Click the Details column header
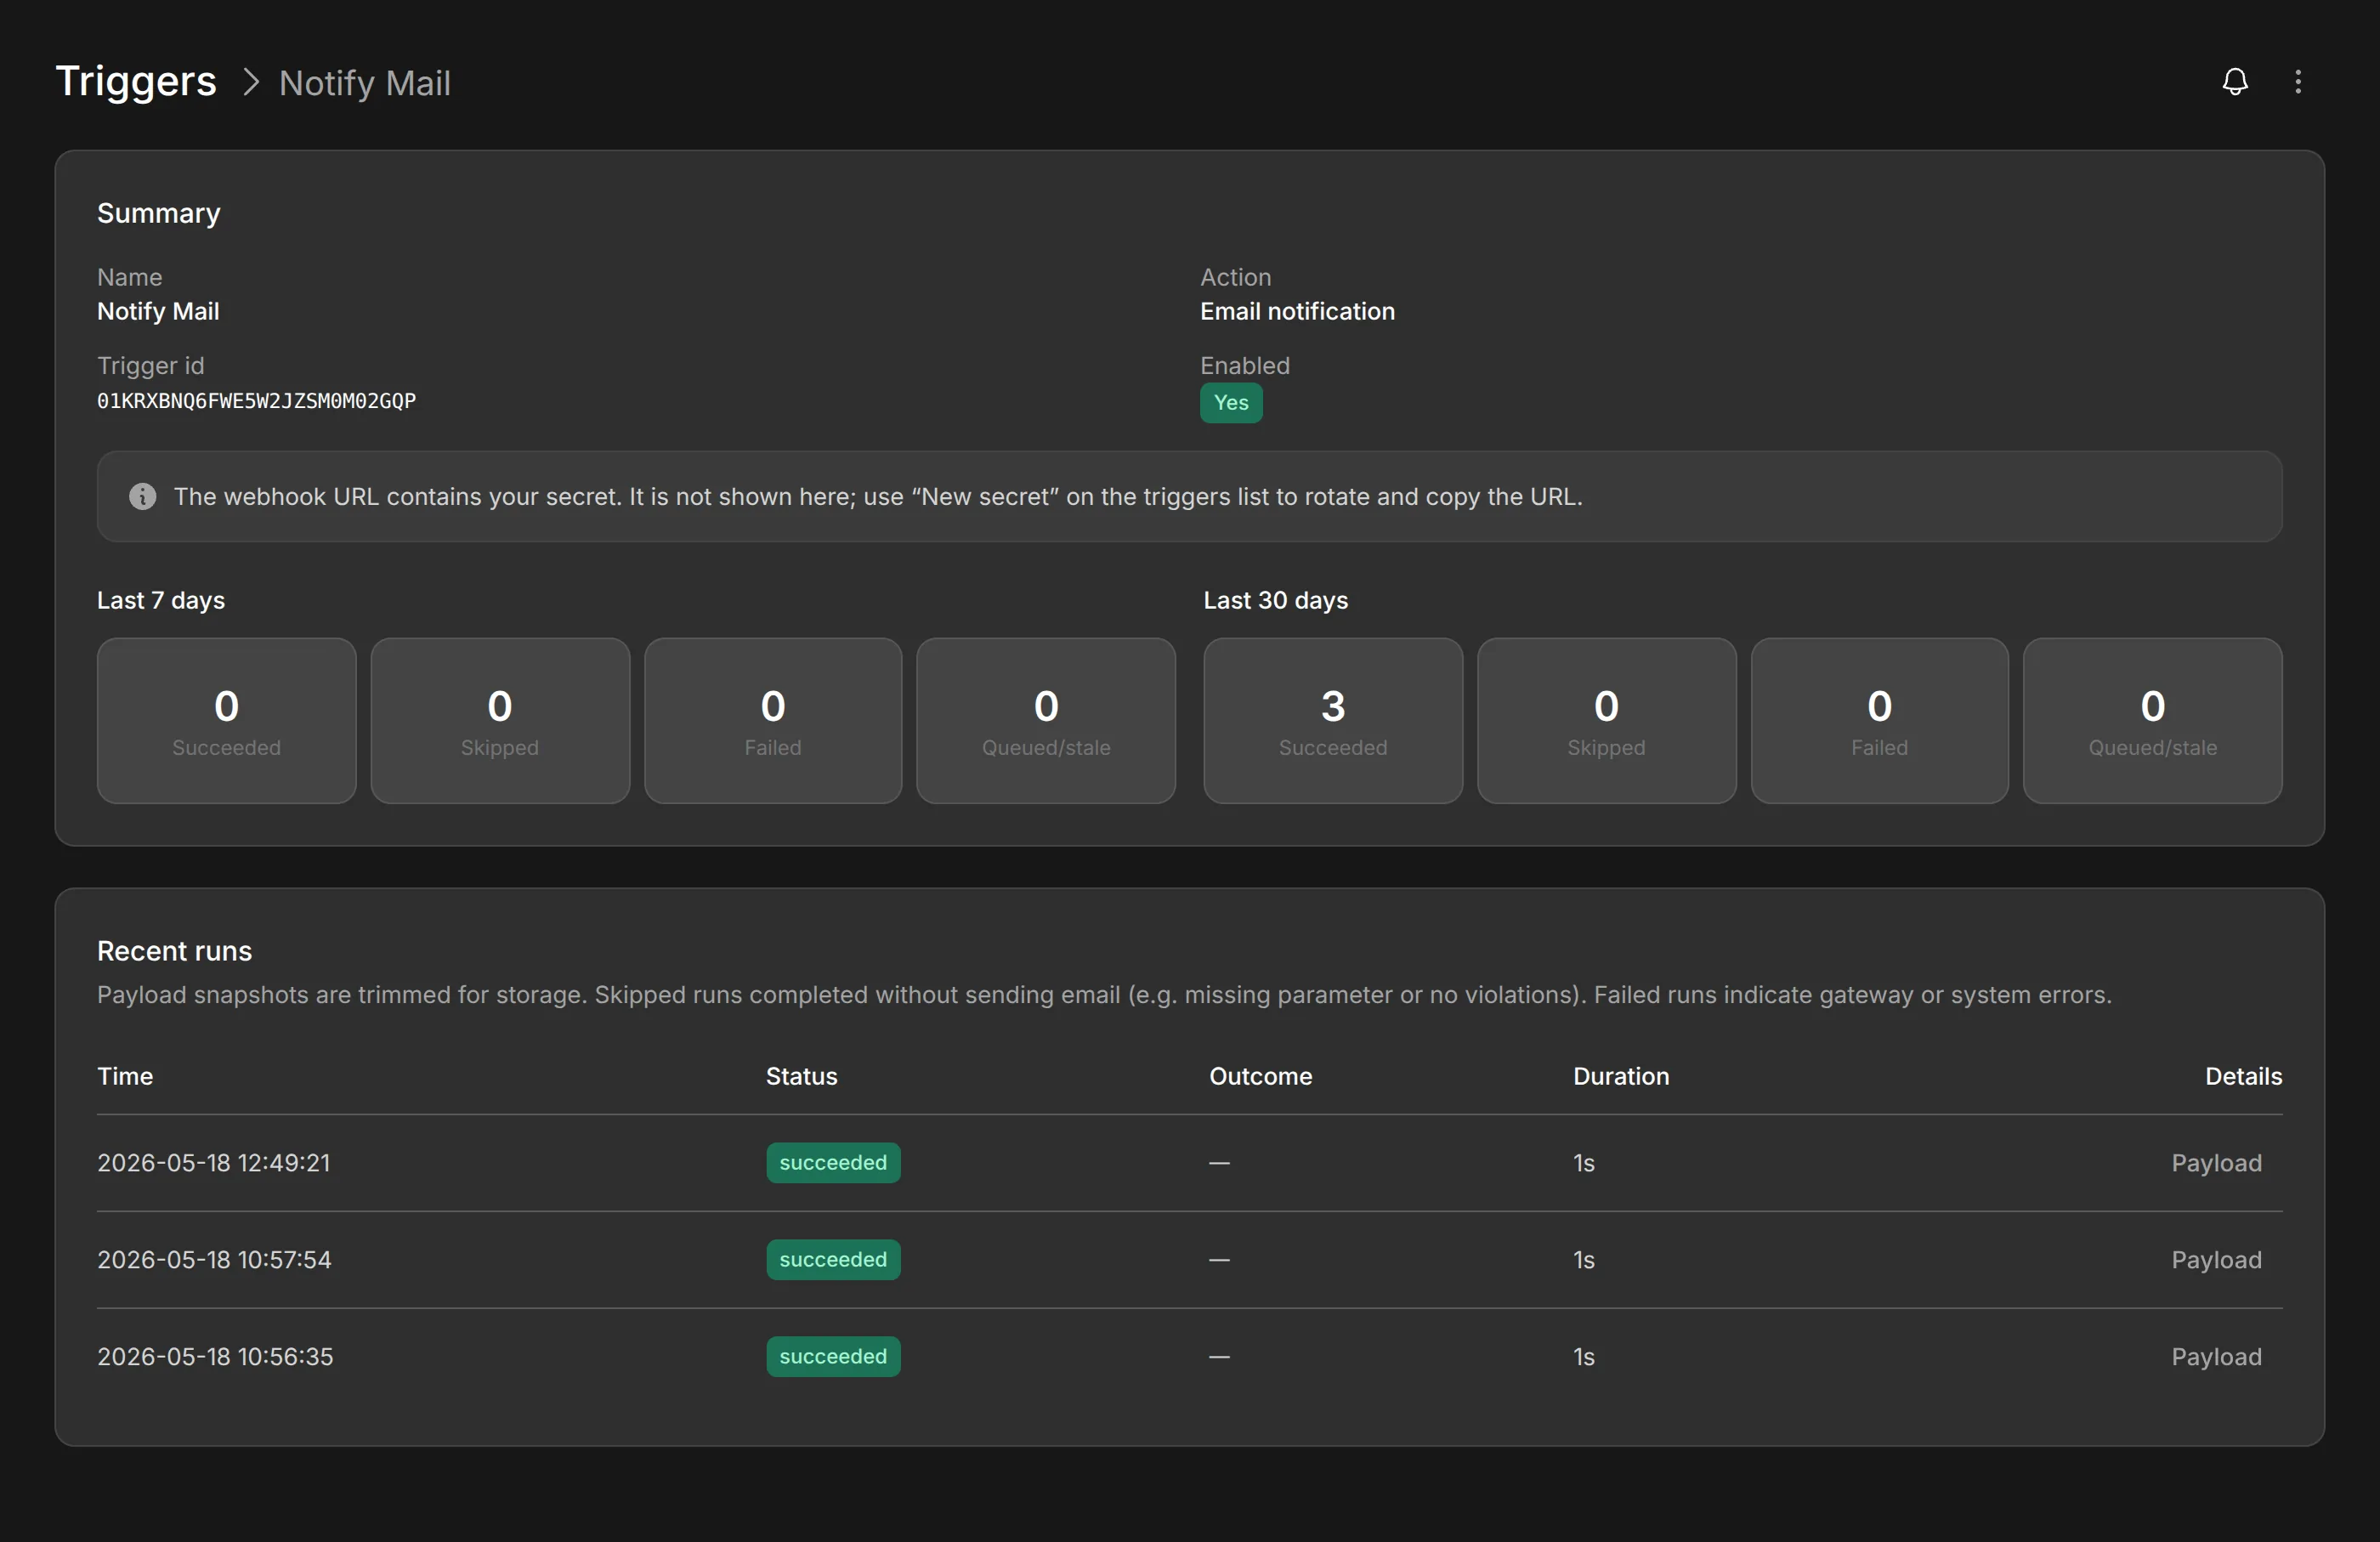Viewport: 2380px width, 1542px height. (2244, 1076)
